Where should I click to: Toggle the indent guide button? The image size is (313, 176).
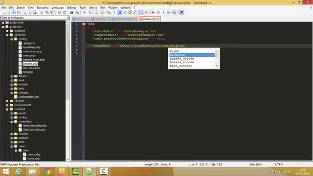coord(120,12)
